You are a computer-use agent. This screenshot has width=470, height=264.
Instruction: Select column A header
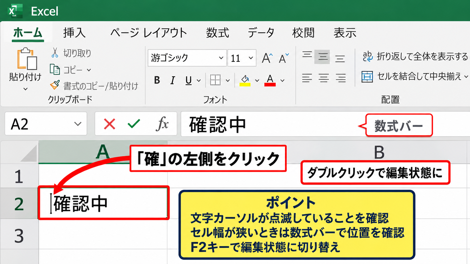(x=103, y=152)
